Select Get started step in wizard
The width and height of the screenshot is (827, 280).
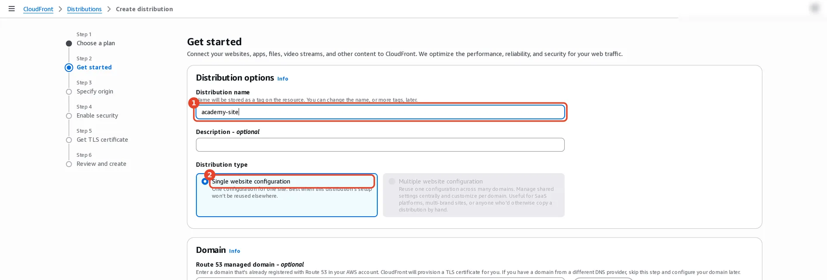[x=94, y=67]
